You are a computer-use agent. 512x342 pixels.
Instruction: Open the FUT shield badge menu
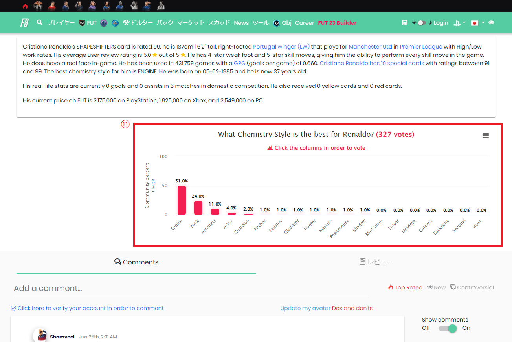(x=88, y=23)
